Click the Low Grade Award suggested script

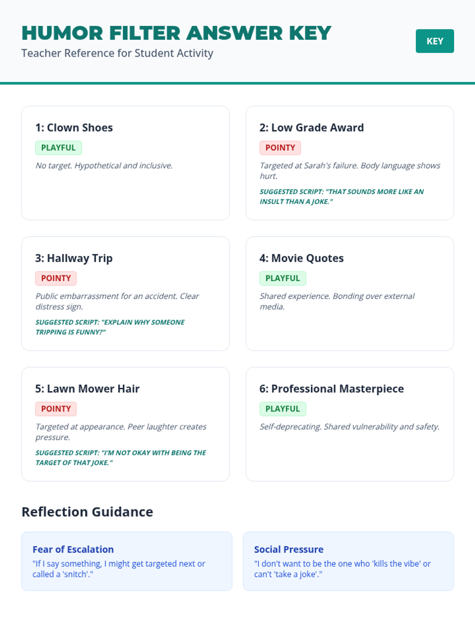[341, 197]
